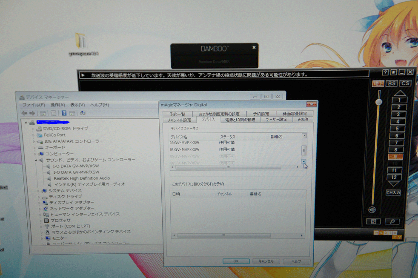
Task: Expand IDE ATA/ATAPI コントローラー node
Action: 34,141
